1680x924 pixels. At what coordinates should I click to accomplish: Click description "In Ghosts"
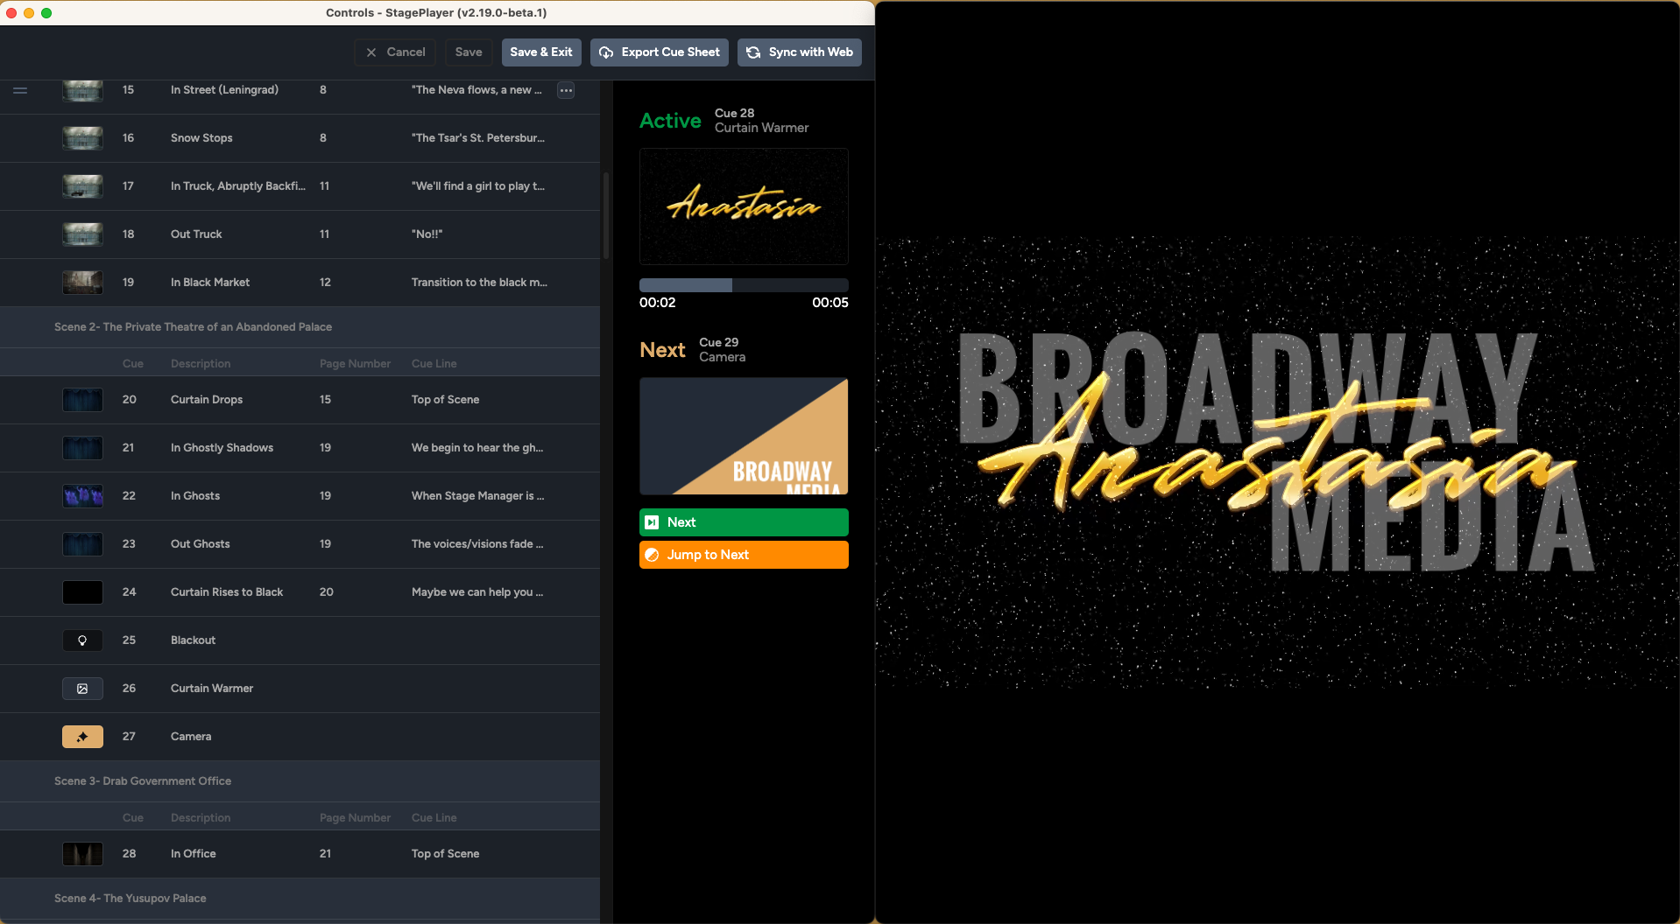[x=195, y=496]
